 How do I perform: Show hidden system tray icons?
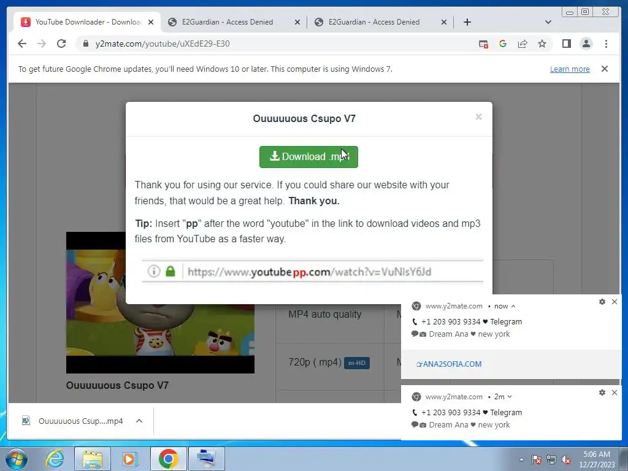(521, 460)
